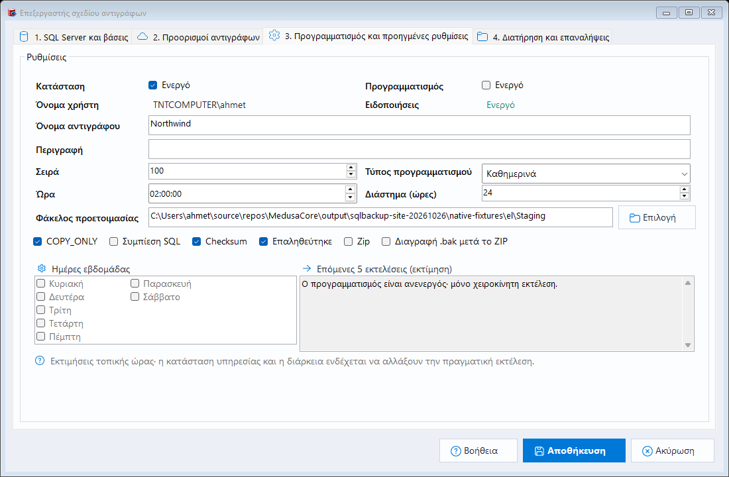Increase Διάστημα (ώρες) with up arrow

(685, 189)
